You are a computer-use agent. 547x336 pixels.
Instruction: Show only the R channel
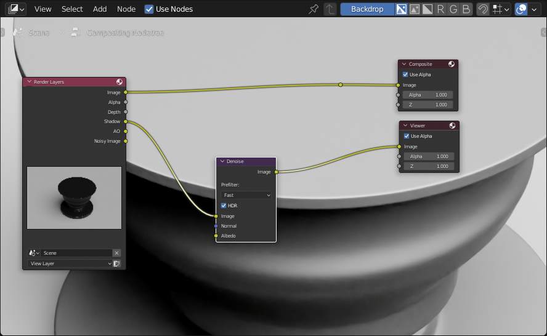click(440, 9)
